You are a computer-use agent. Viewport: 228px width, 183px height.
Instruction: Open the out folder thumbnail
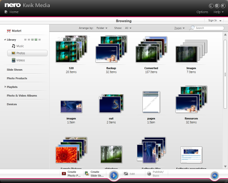point(111,104)
